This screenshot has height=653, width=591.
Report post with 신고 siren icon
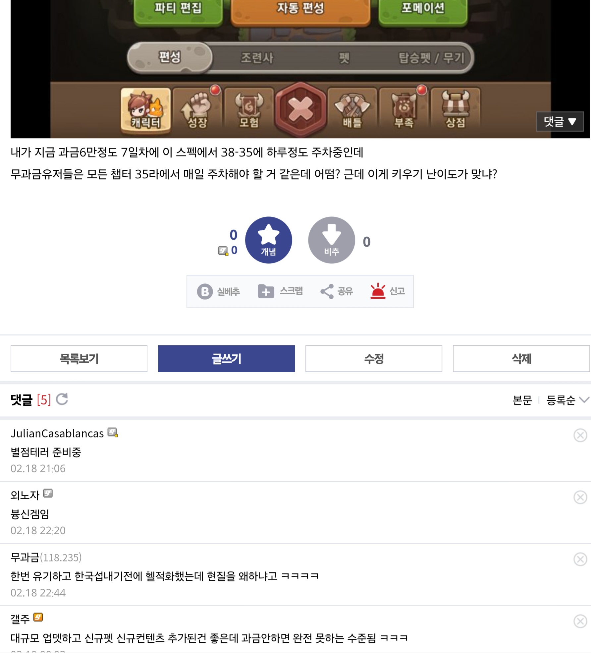[x=378, y=291]
